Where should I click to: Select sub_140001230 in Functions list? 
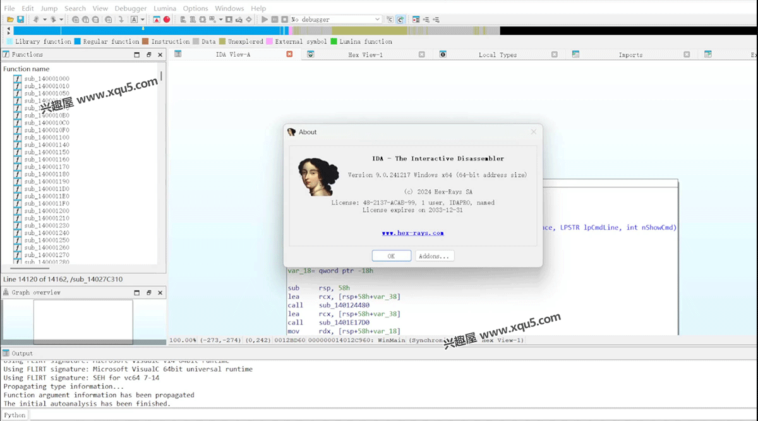tap(47, 226)
